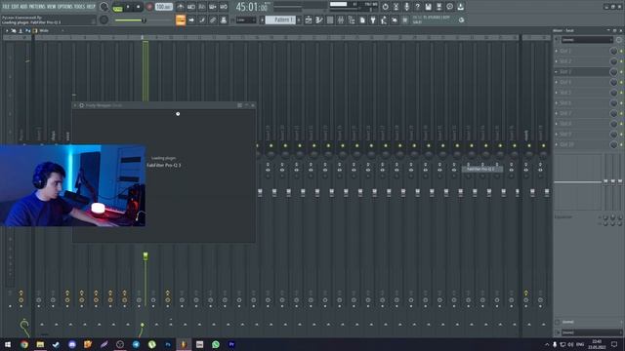Image resolution: width=625 pixels, height=351 pixels.
Task: Toggle countdown before recording
Action: point(202,7)
